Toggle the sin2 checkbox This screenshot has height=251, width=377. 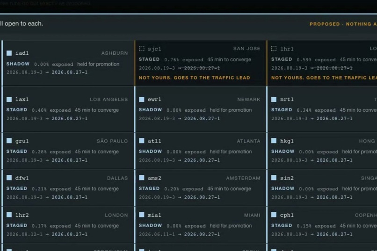274,178
